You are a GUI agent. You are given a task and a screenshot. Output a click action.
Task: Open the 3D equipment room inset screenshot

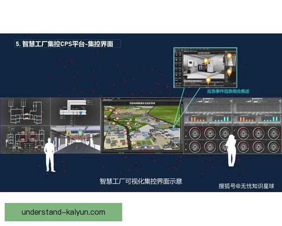(205, 68)
